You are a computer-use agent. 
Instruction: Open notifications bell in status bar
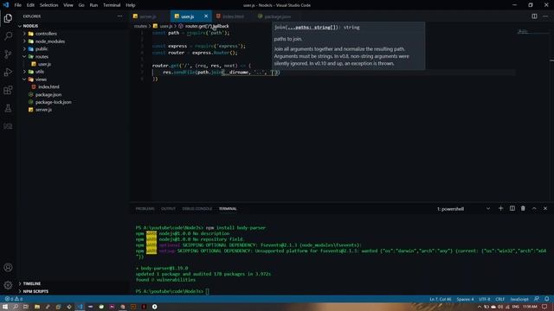[546, 299]
